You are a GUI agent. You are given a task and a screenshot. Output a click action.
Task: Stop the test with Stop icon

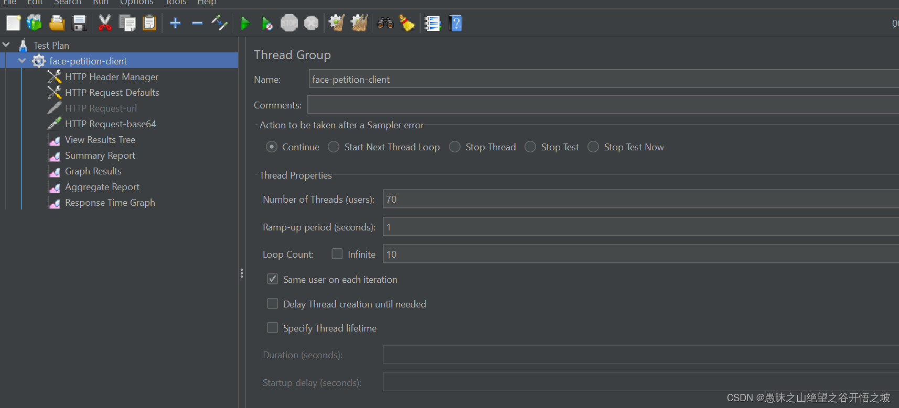pyautogui.click(x=289, y=23)
